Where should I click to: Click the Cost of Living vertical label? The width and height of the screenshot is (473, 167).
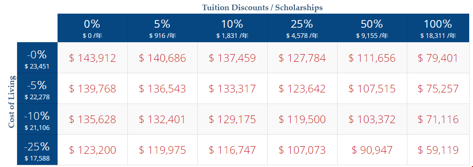pyautogui.click(x=12, y=102)
